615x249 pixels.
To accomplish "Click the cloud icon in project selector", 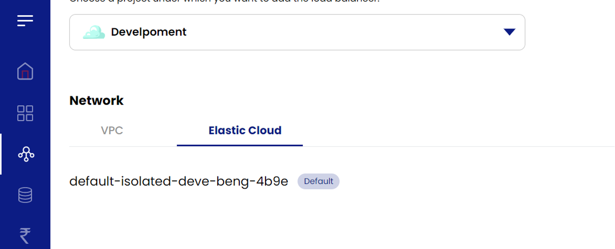I will (x=94, y=32).
